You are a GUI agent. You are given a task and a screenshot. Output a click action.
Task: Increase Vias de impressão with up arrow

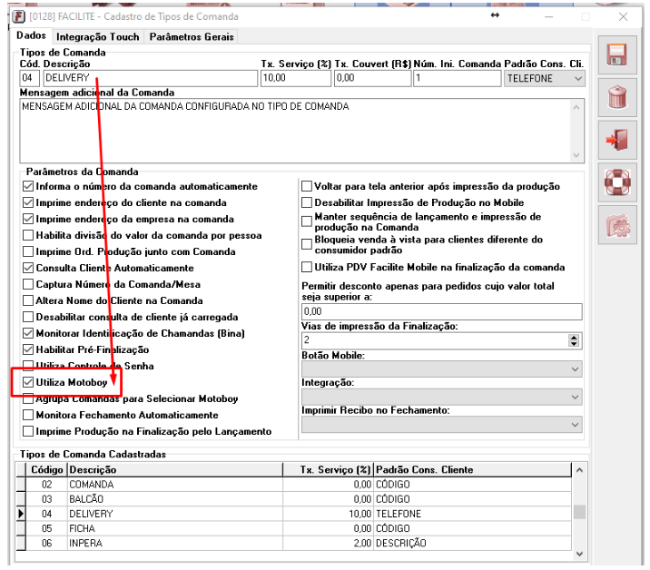click(x=574, y=337)
